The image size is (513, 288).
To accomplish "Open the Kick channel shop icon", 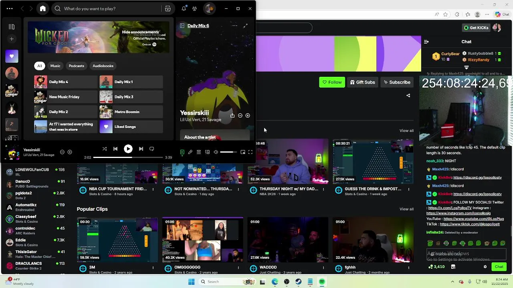I will [453, 267].
